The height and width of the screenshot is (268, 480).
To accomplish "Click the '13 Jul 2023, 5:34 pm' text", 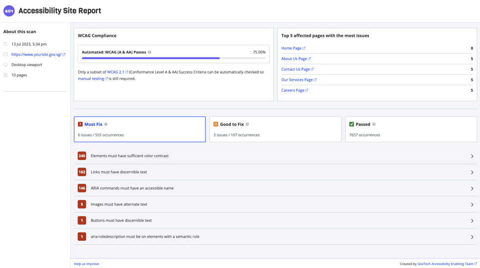I will (x=29, y=44).
